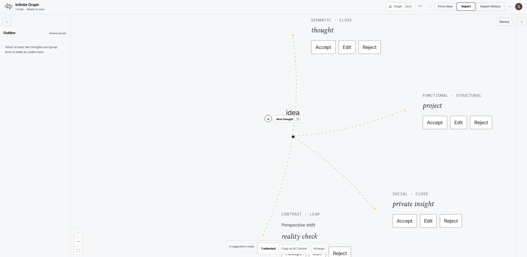Click the '1 selected' indicator
The width and height of the screenshot is (527, 257).
point(268,248)
